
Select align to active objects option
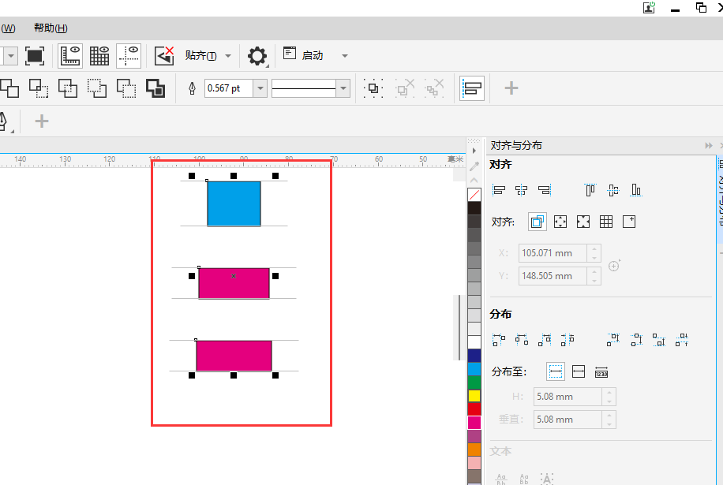pyautogui.click(x=538, y=222)
